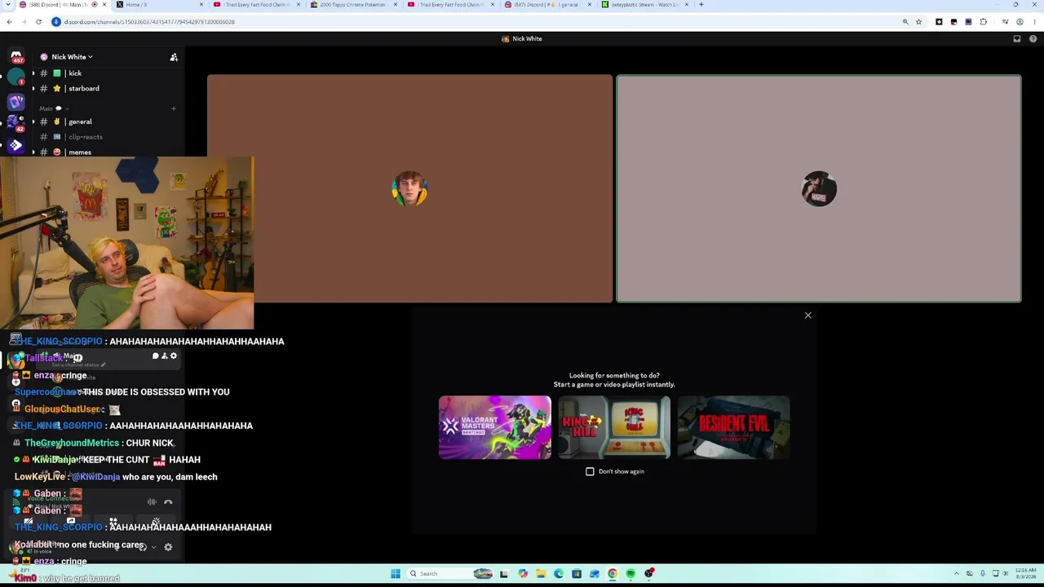1044x587 pixels.
Task: Expand the general channel thread arrow
Action: click(x=33, y=121)
